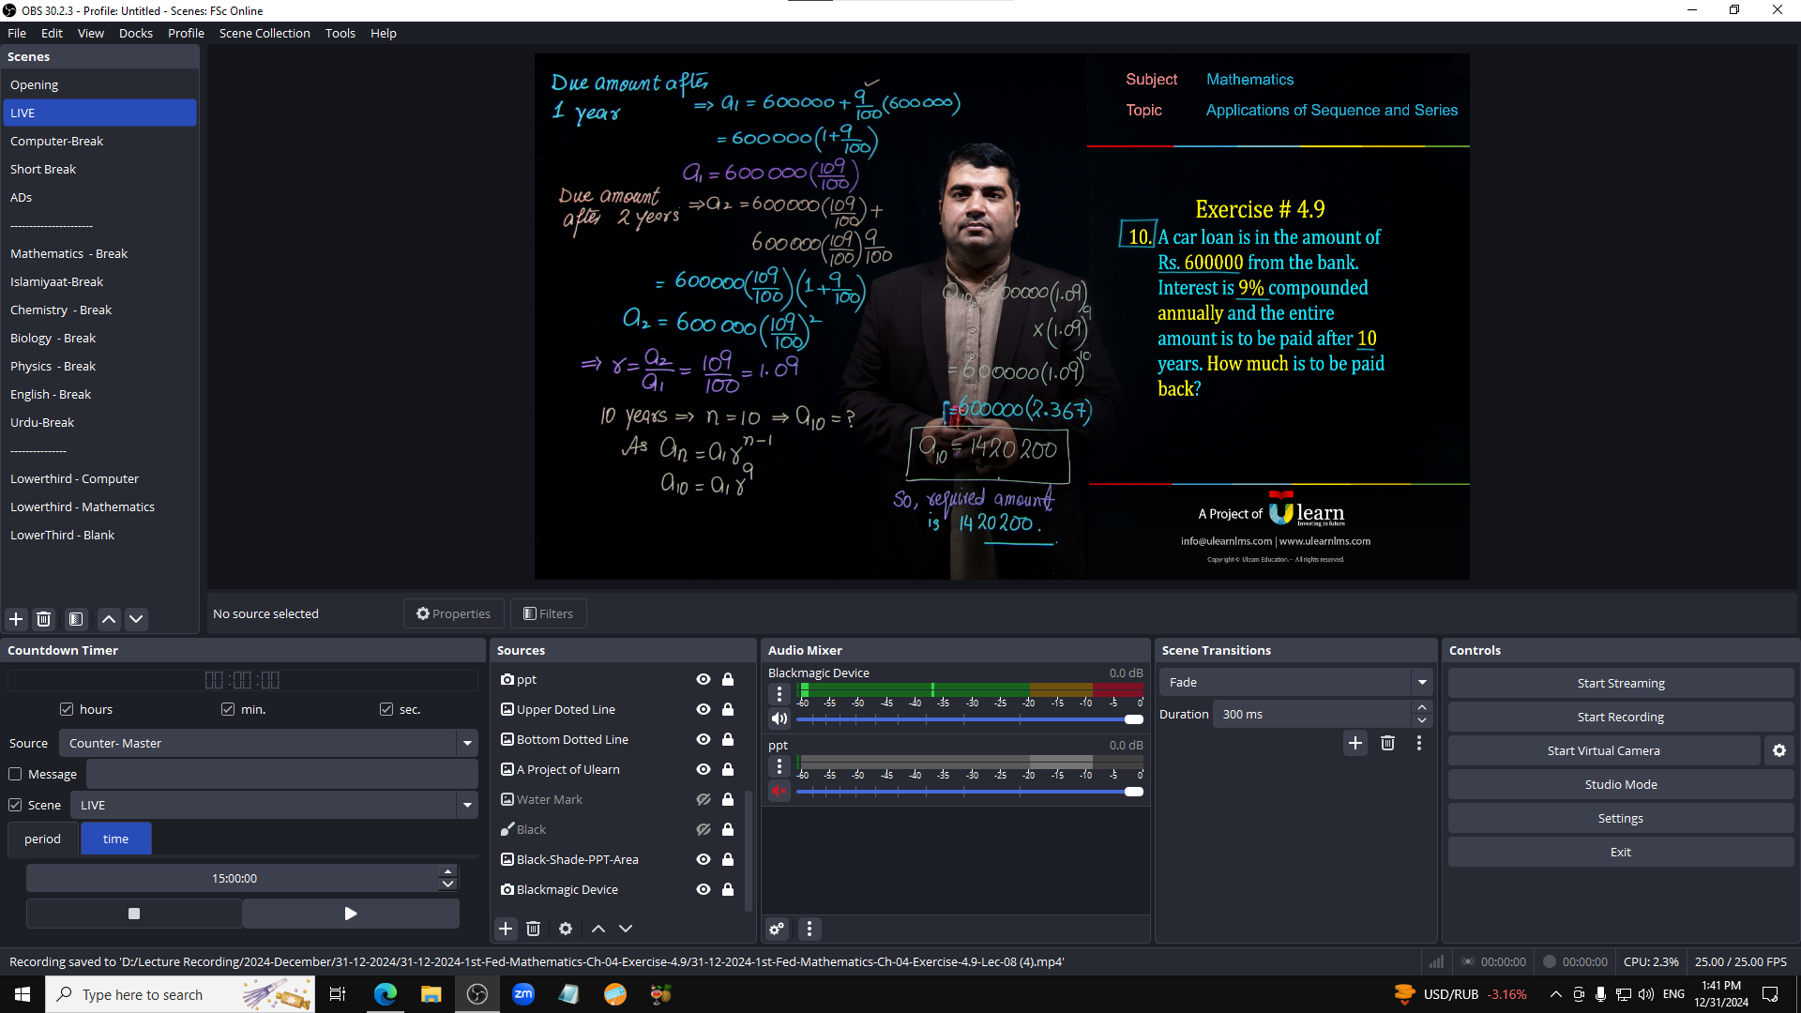Open Blackmagic Device audio options menu
The height and width of the screenshot is (1013, 1801).
coord(779,694)
